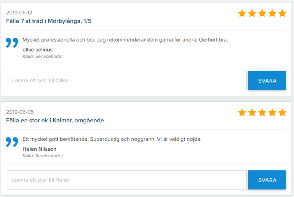The height and width of the screenshot is (197, 294).
Task: Click first star of Kalmar review rating
Action: [x=242, y=112]
